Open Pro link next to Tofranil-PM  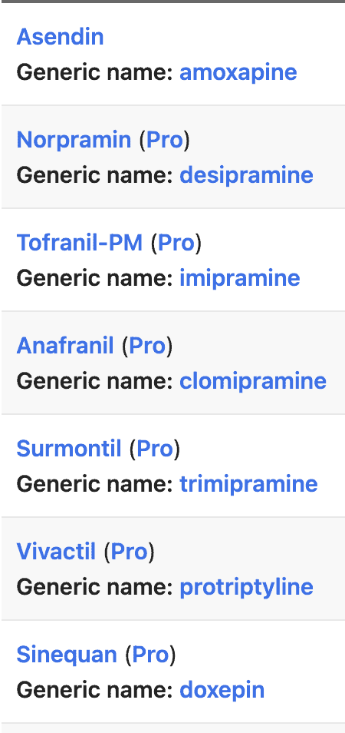click(x=176, y=243)
